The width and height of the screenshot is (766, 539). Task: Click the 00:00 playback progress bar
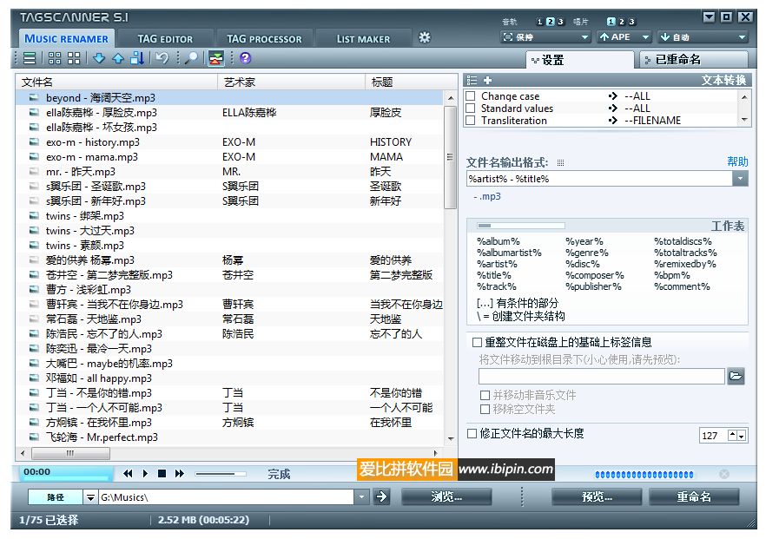[66, 473]
